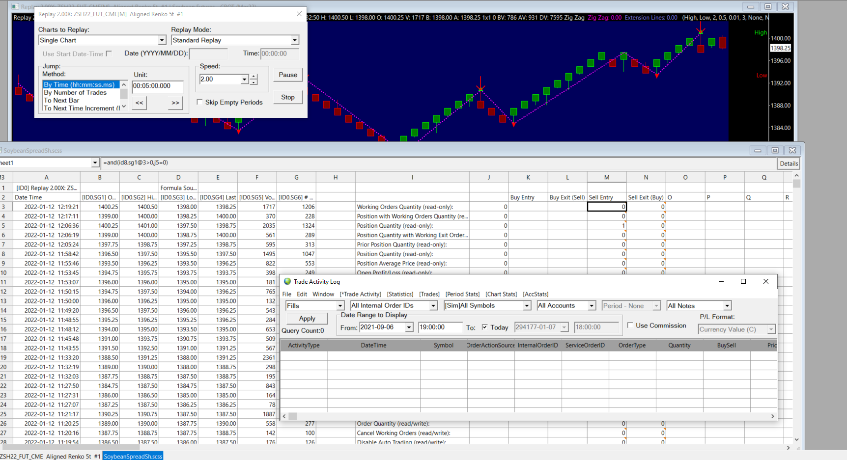Click the trade log horizontal scrollbar thumb
Image resolution: width=847 pixels, height=460 pixels.
(x=293, y=416)
